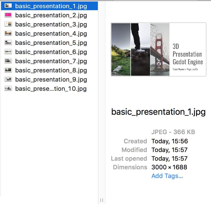
Task: Click the basic_presentation_3.jpg thumbnail icon
Action: pos(8,24)
